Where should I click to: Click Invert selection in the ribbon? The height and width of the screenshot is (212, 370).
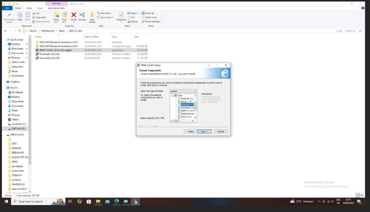[151, 21]
